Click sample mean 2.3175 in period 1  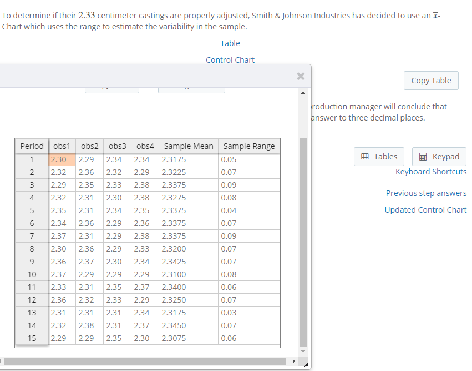point(189,159)
